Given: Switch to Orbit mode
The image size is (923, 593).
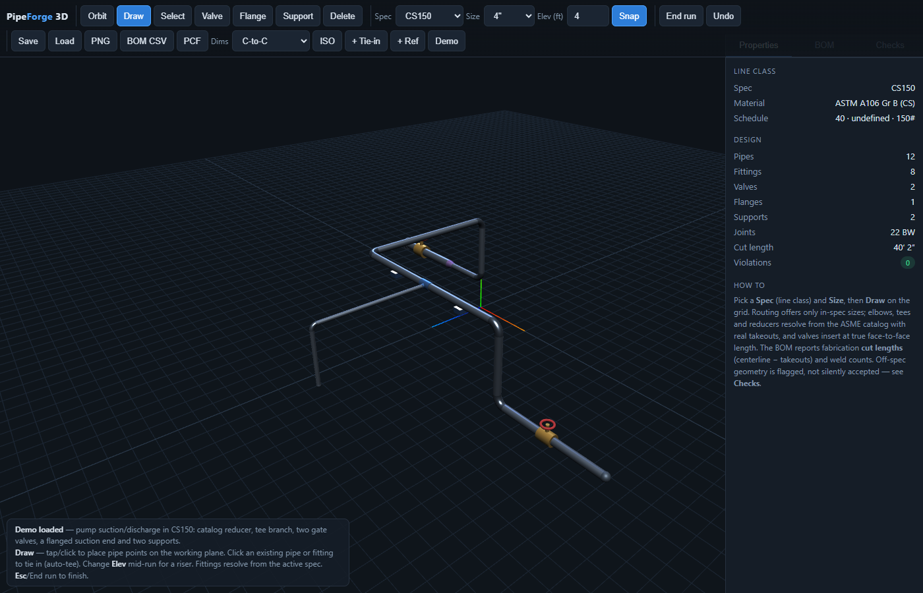Looking at the screenshot, I should [97, 16].
